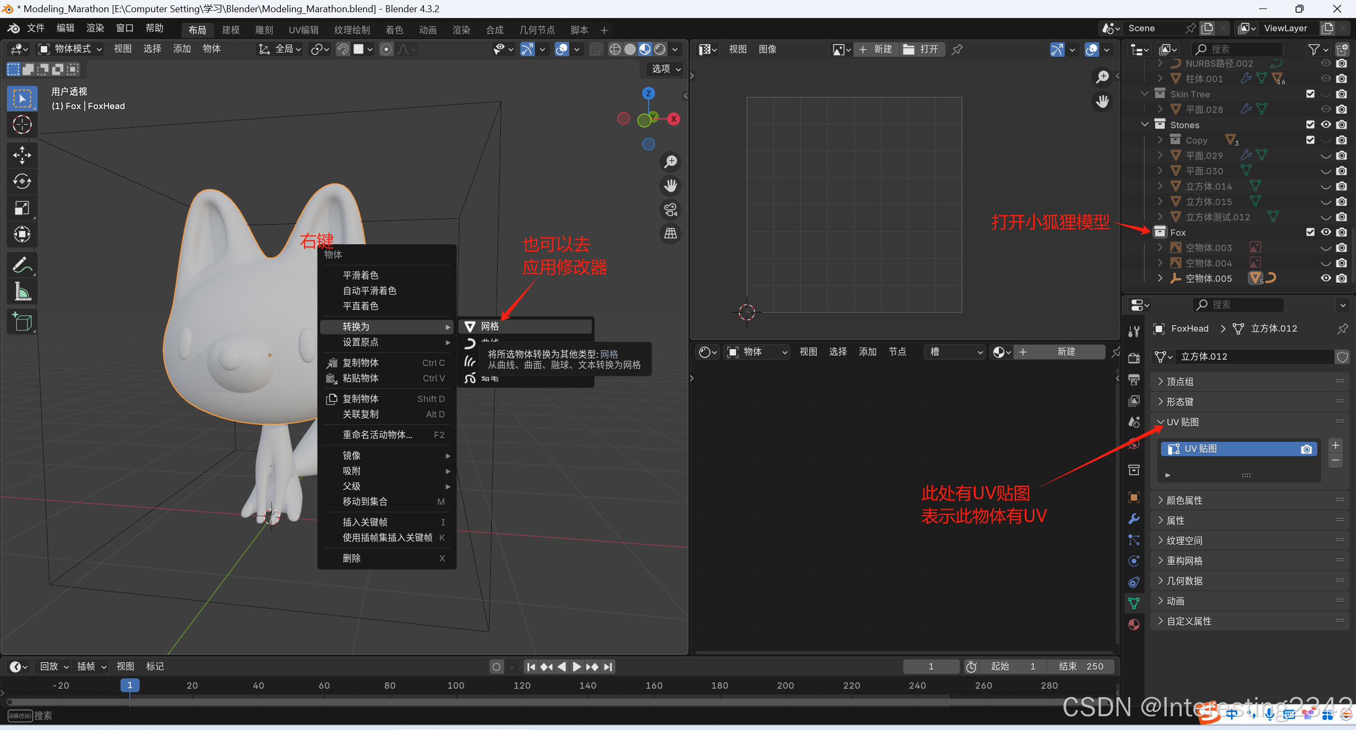This screenshot has width=1356, height=730.
Task: Activate the Annotate pencil tool
Action: coord(22,265)
